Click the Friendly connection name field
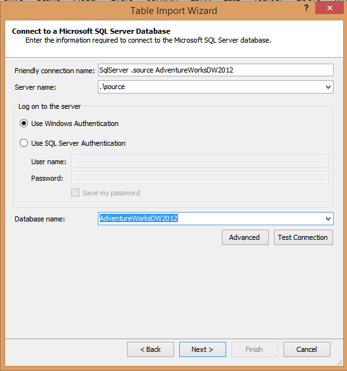 point(215,70)
